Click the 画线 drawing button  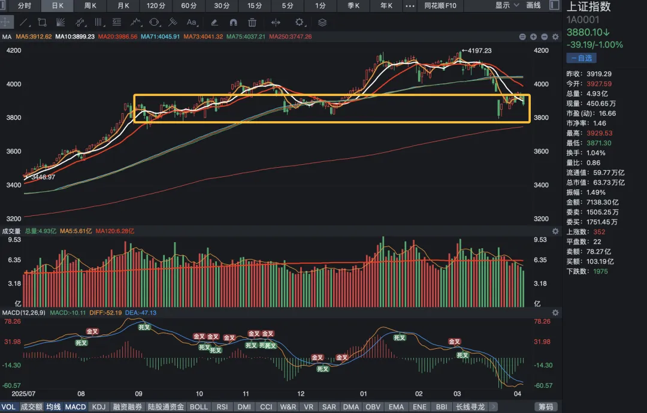(x=534, y=5)
